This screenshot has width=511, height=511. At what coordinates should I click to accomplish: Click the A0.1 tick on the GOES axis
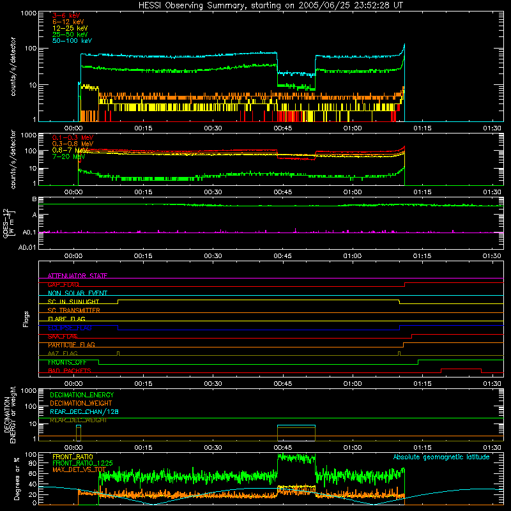coord(29,233)
